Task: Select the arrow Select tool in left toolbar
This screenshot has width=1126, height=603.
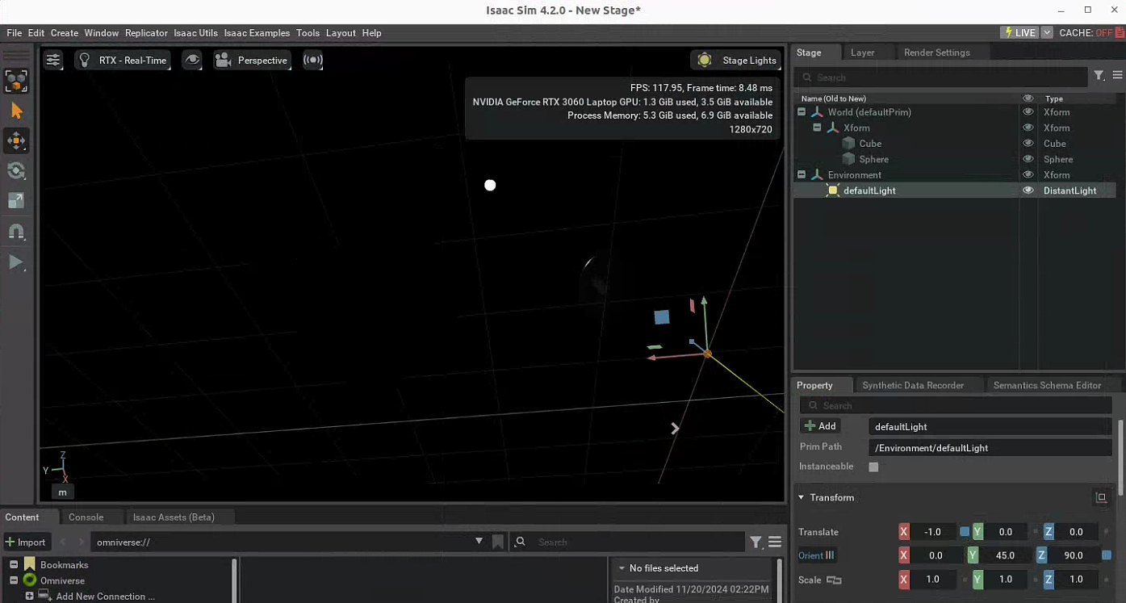Action: (16, 111)
